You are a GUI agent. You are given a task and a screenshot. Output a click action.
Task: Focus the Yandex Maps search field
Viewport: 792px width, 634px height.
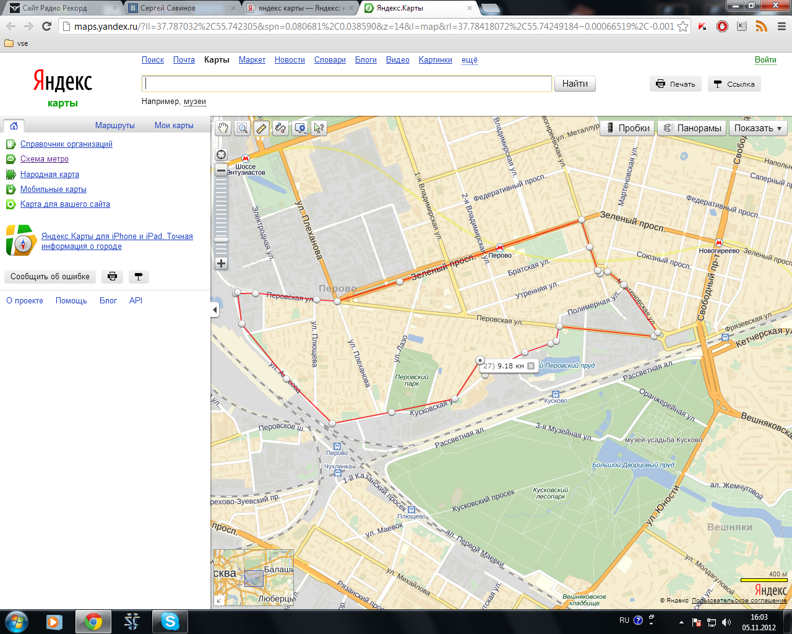point(346,84)
